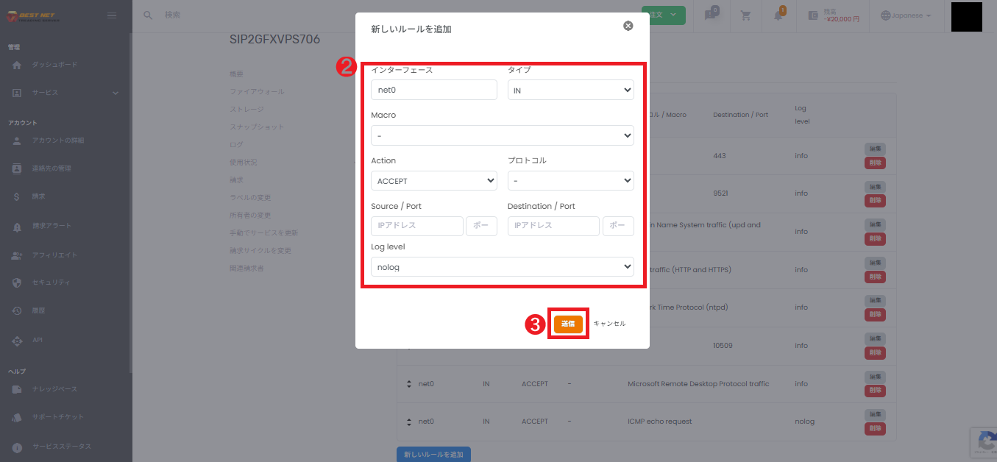Close the new rule dialog with X icon

628,26
